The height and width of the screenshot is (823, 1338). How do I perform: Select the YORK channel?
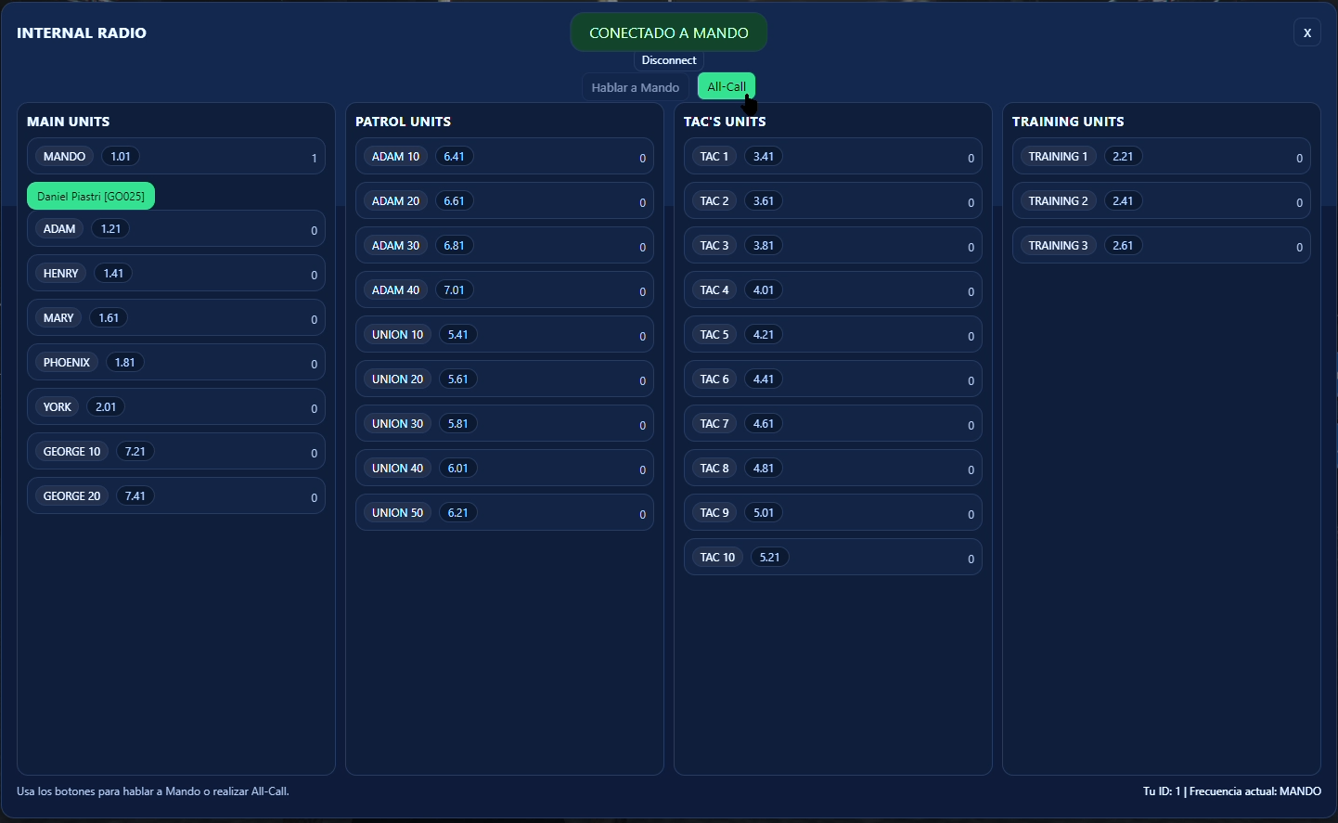tap(176, 407)
